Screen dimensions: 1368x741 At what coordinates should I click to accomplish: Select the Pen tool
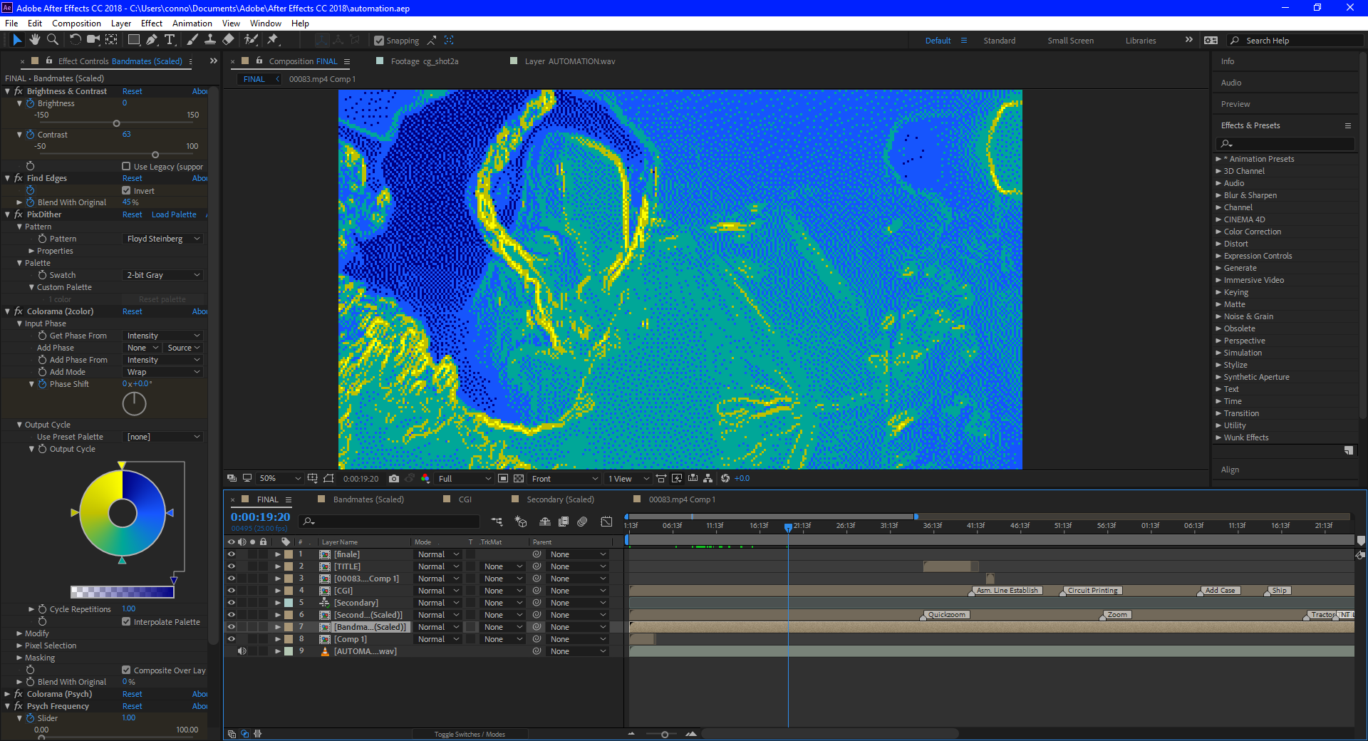(152, 40)
